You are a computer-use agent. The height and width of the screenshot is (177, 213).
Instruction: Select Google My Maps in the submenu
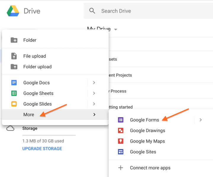pyautogui.click(x=161, y=141)
